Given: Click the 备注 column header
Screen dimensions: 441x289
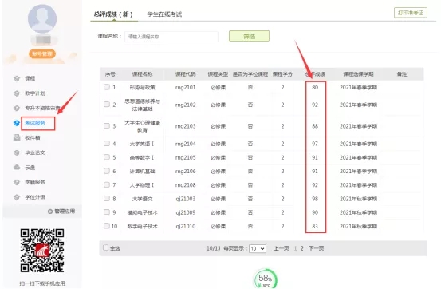Looking at the screenshot, I should 402,74.
